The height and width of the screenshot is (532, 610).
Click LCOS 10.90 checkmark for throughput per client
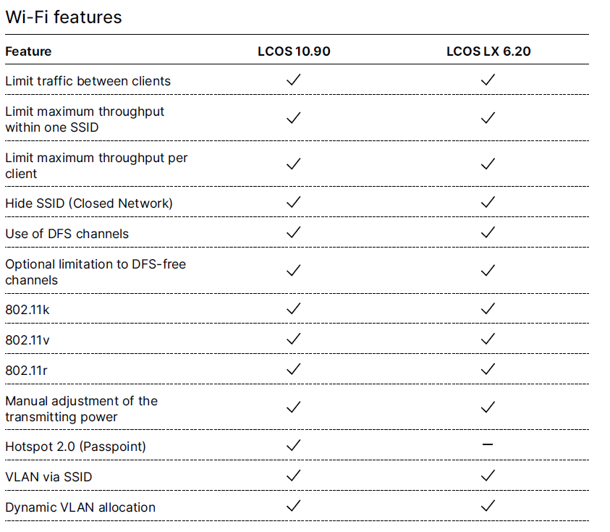pyautogui.click(x=293, y=164)
